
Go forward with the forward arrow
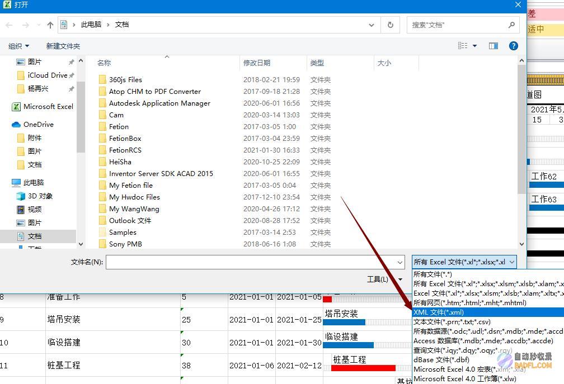(26, 25)
